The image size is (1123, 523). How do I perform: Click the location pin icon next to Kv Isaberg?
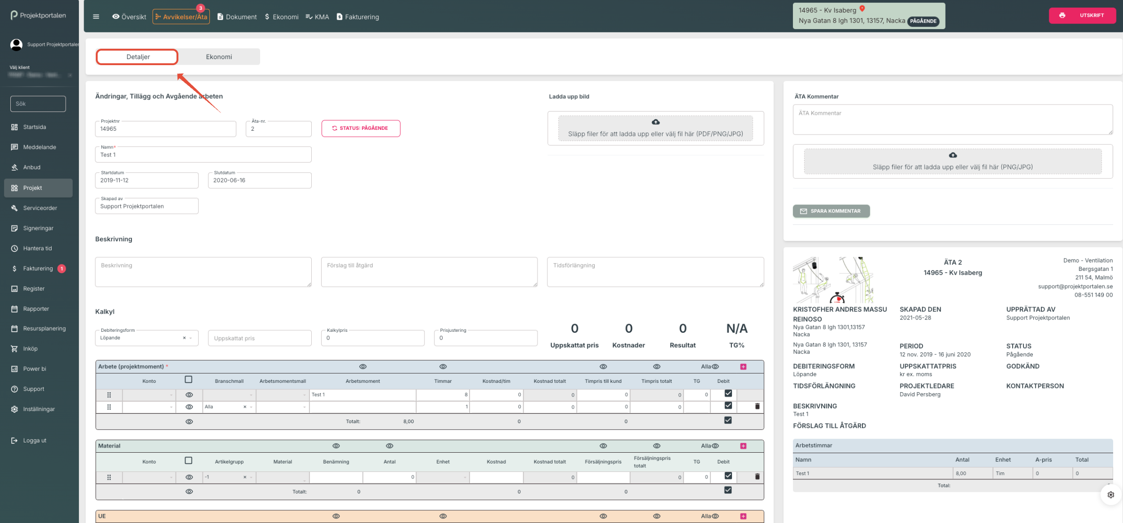click(x=862, y=9)
